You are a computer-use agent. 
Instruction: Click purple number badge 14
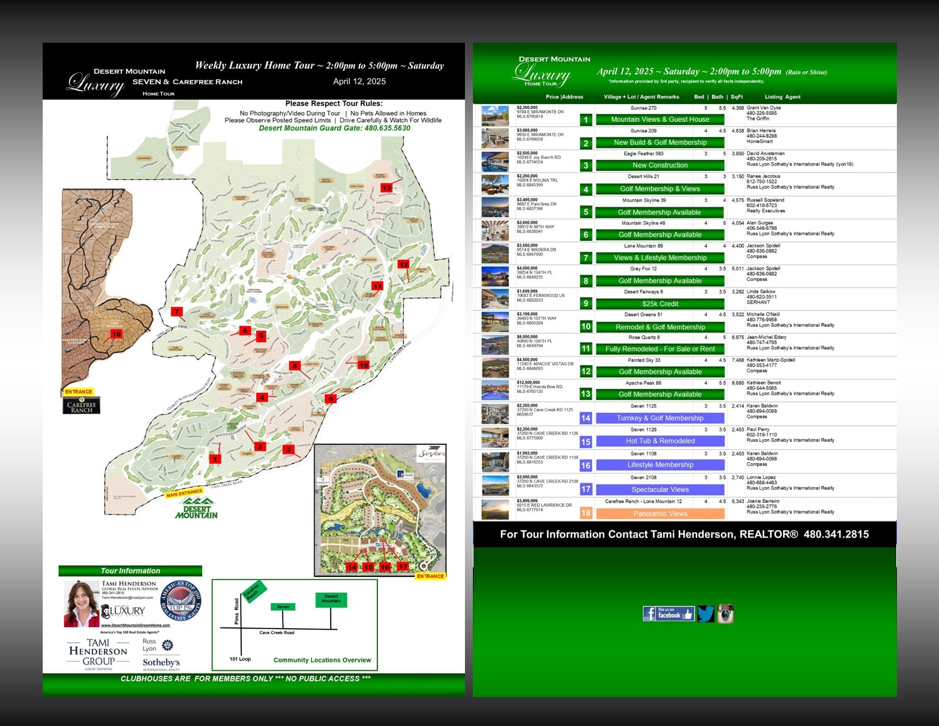coord(586,418)
